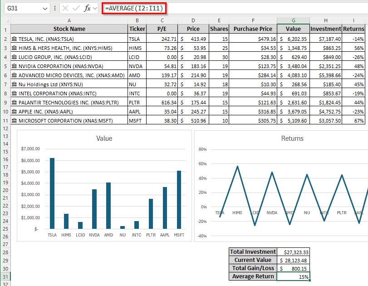This screenshot has height=286, width=368.
Task: Click the vertical ellipsis next to Name Box
Action: click(x=54, y=8)
